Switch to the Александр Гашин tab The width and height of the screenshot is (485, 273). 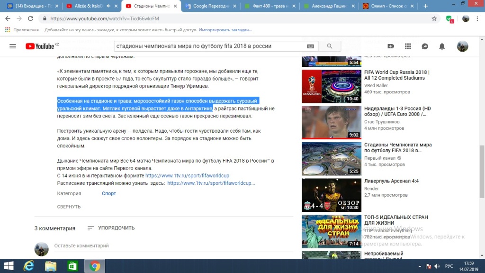pyautogui.click(x=326, y=6)
